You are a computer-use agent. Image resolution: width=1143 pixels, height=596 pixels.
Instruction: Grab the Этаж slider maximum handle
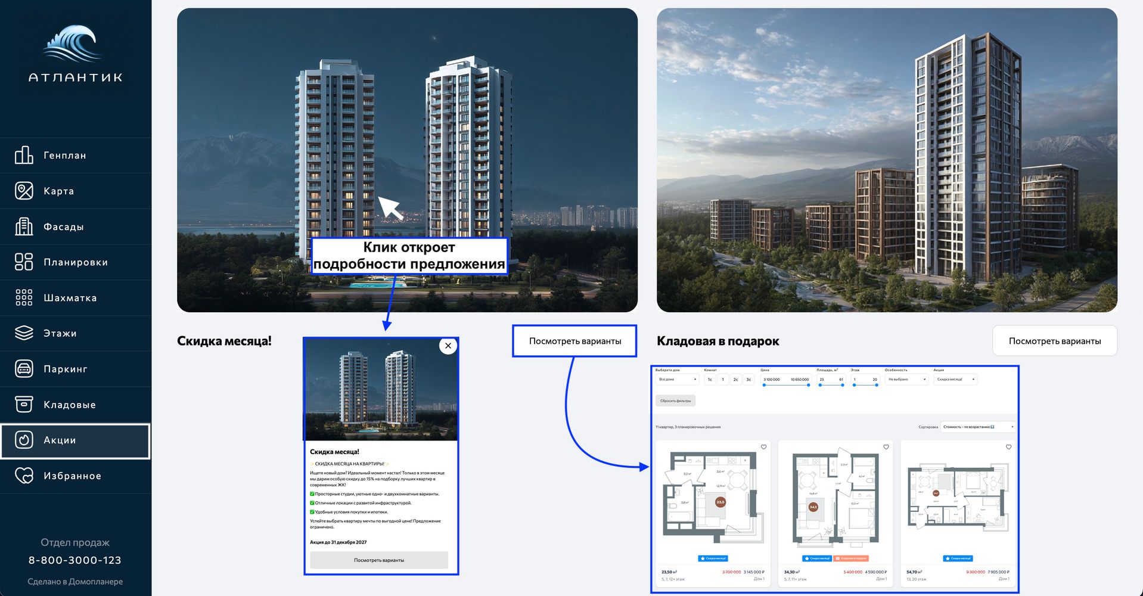point(877,385)
